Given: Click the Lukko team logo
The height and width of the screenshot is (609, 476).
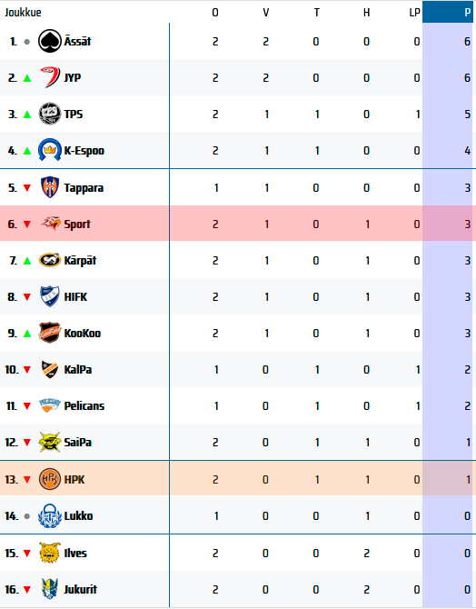Looking at the screenshot, I should click(x=50, y=515).
